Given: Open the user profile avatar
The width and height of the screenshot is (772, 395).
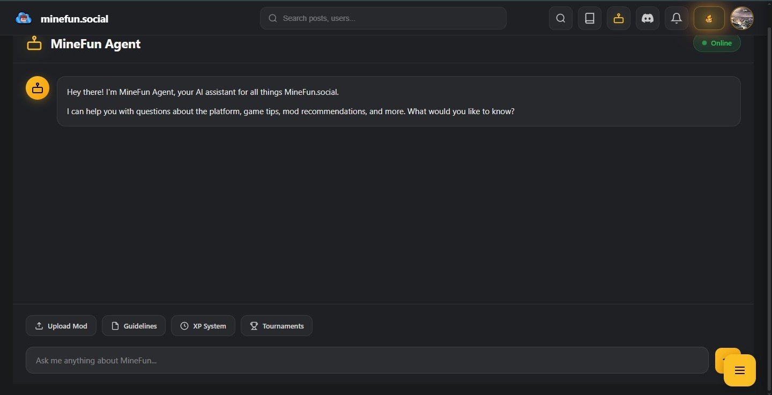Looking at the screenshot, I should [x=742, y=18].
